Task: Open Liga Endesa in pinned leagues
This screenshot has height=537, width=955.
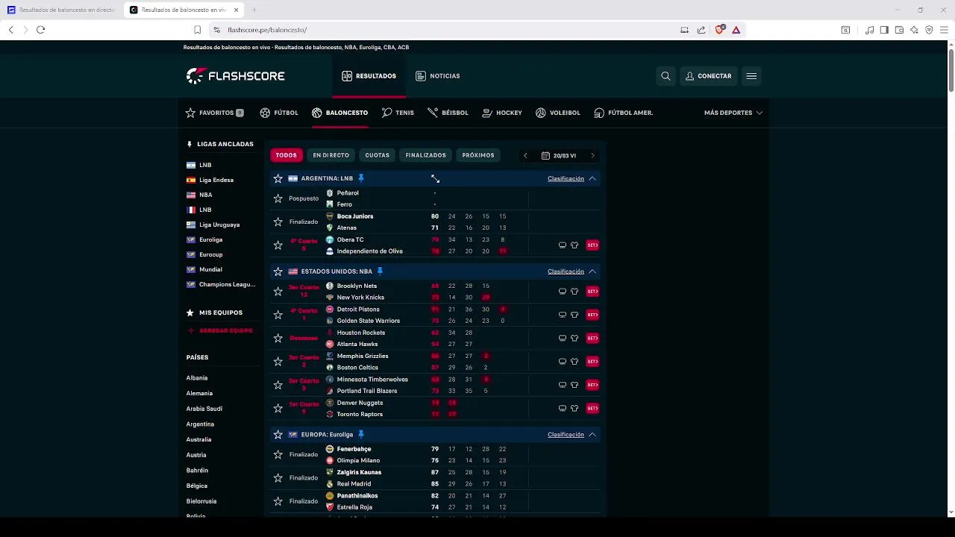Action: click(216, 180)
